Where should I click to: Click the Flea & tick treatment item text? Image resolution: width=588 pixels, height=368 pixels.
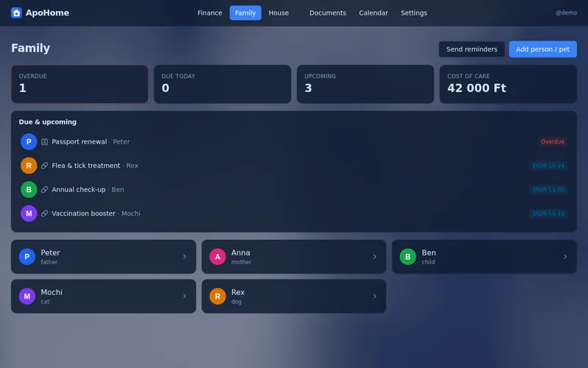[x=86, y=166]
